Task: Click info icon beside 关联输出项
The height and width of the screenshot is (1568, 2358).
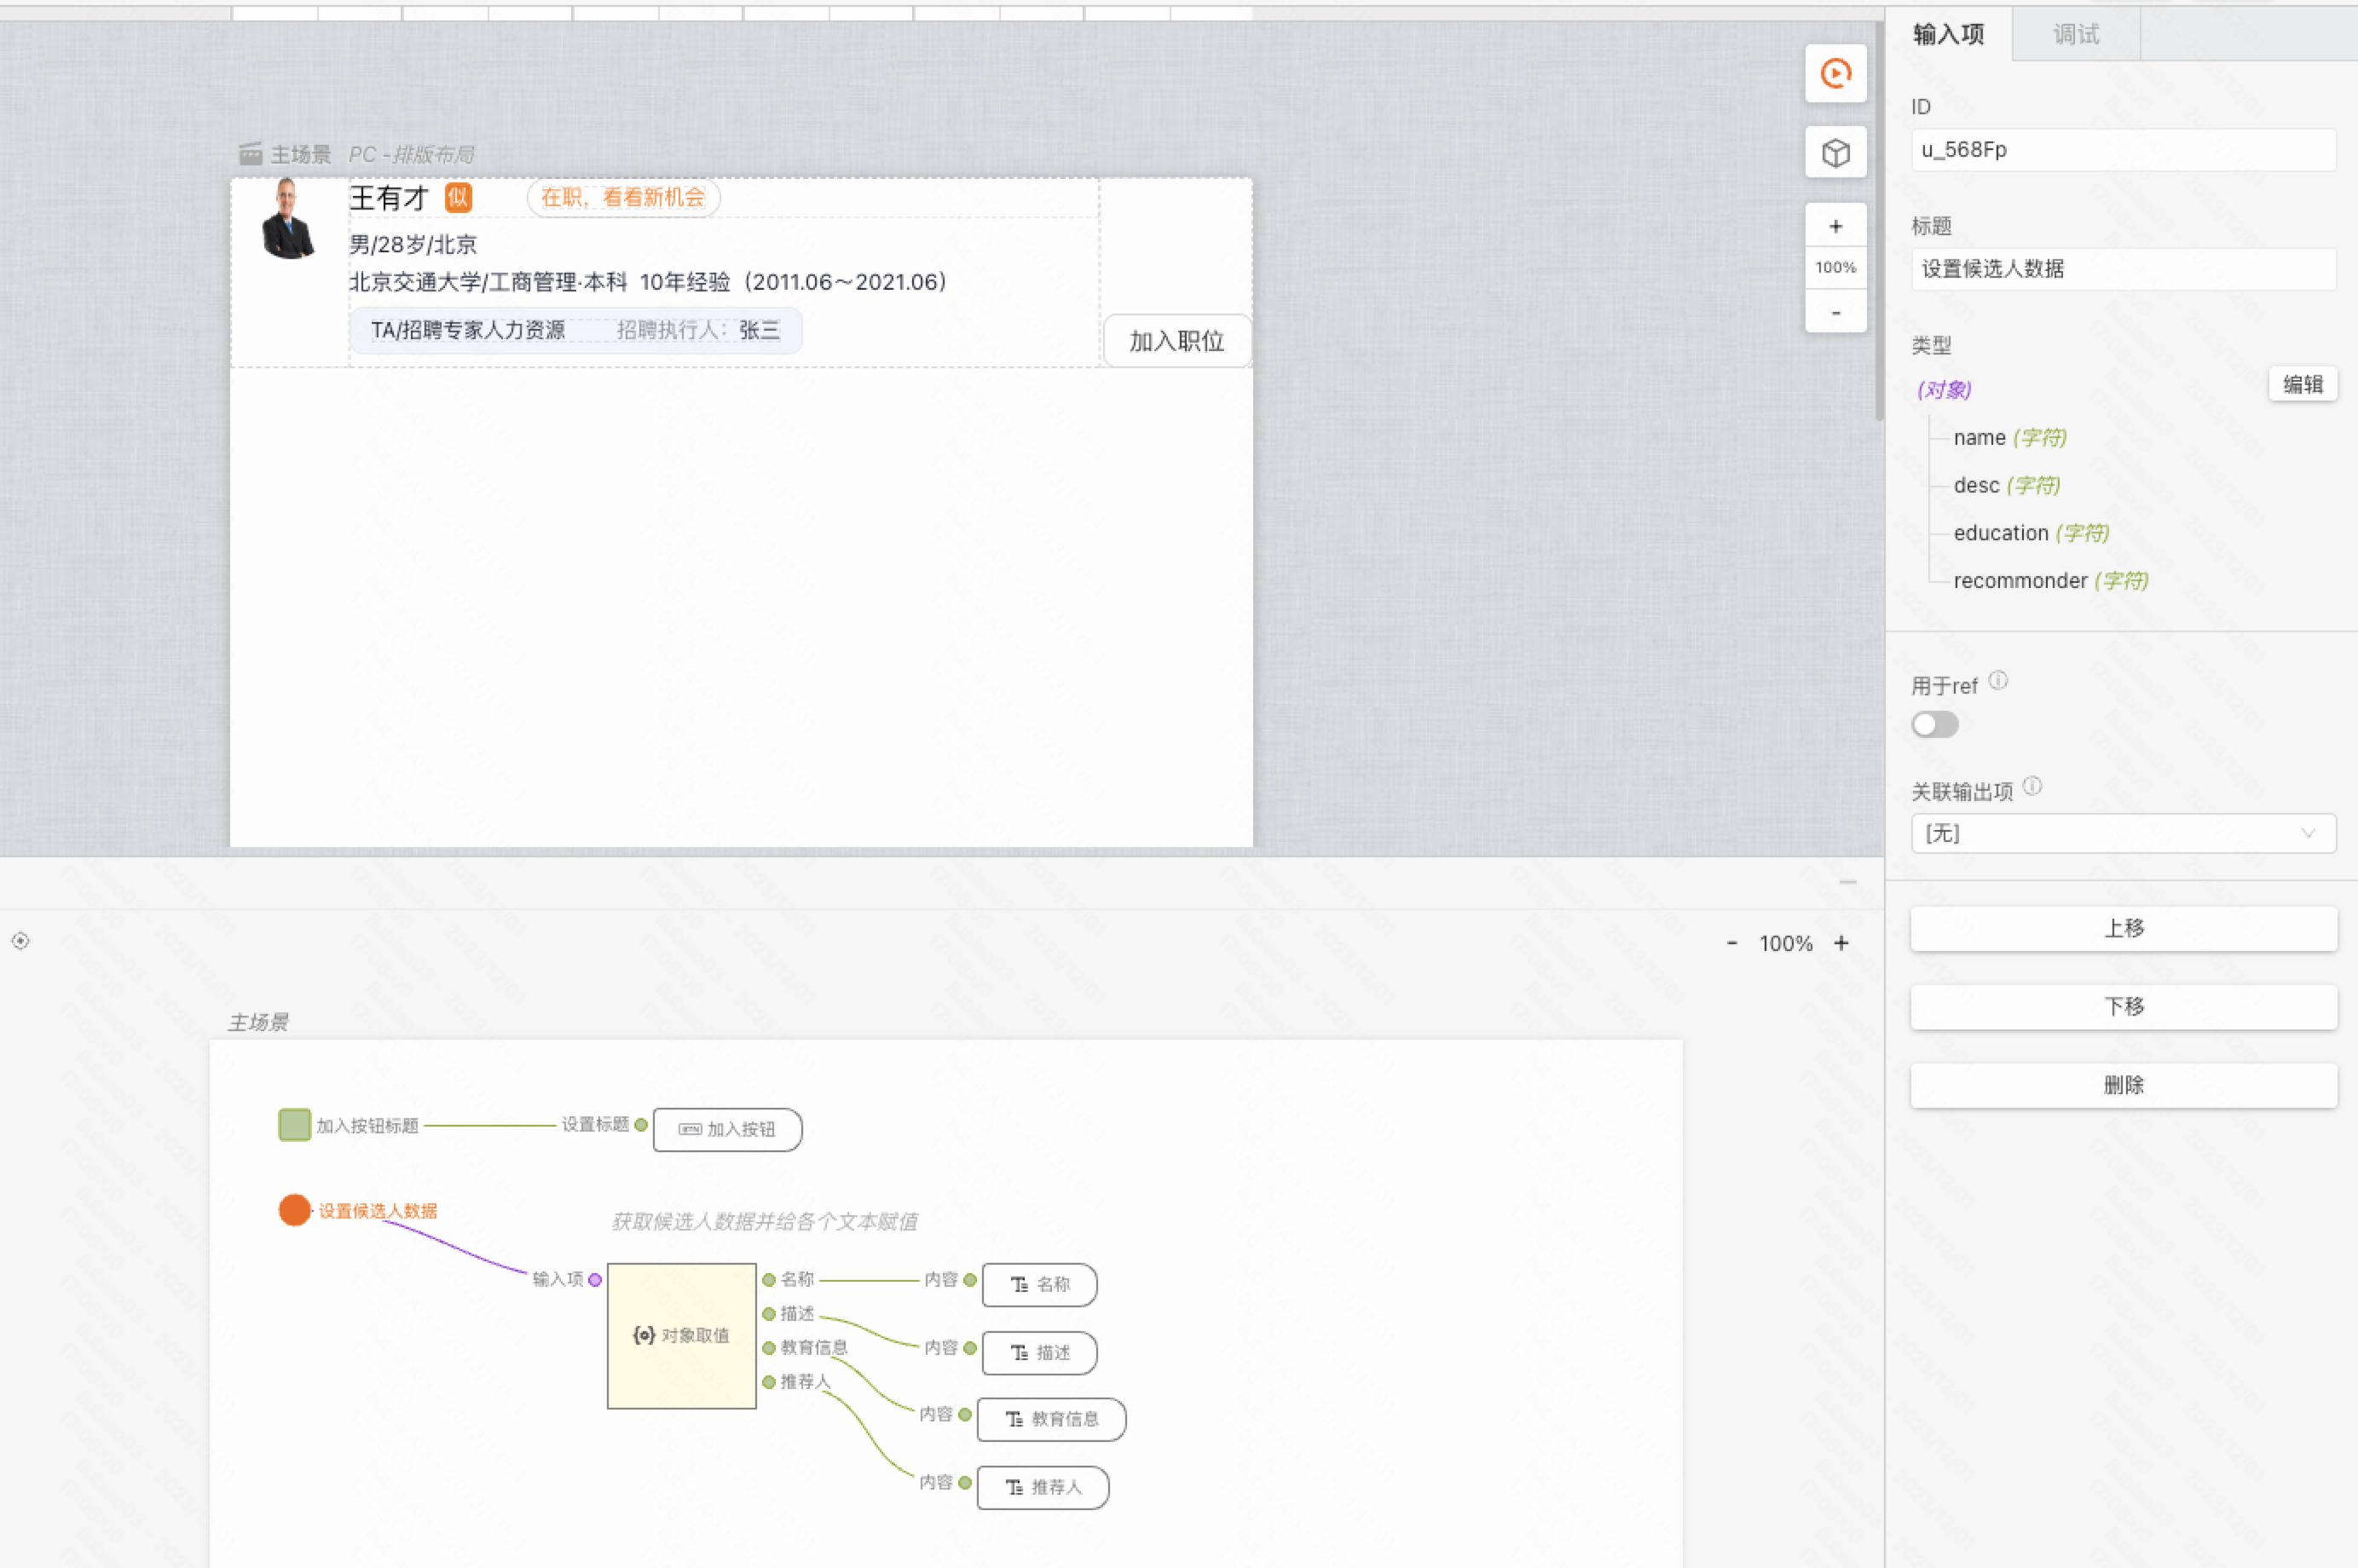Action: point(2031,787)
